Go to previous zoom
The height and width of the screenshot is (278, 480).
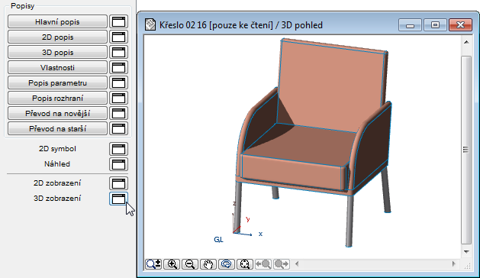263,264
